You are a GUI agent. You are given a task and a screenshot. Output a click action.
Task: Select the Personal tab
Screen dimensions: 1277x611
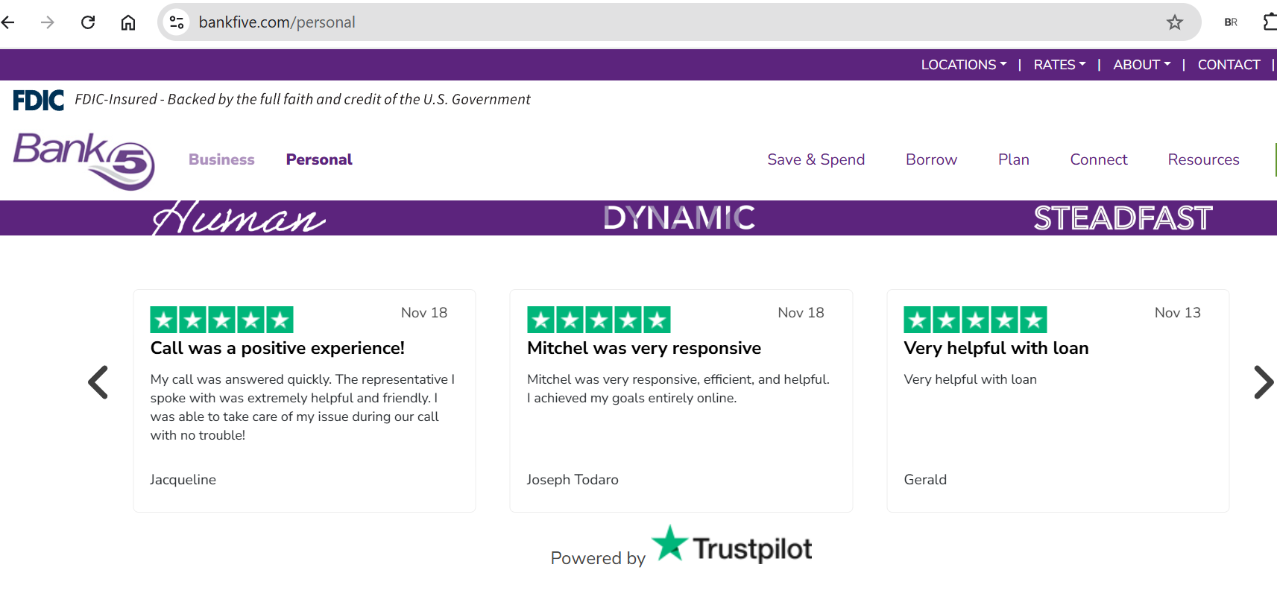pyautogui.click(x=319, y=159)
